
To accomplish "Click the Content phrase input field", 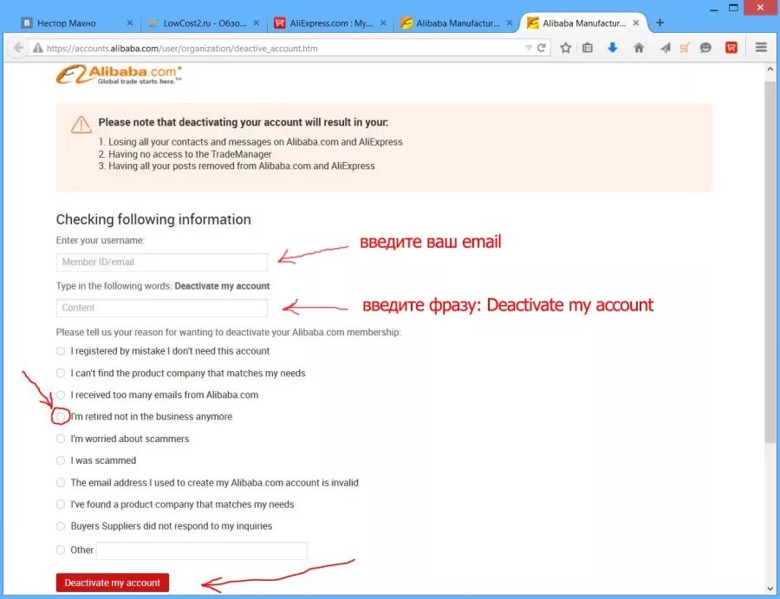I will (x=162, y=308).
